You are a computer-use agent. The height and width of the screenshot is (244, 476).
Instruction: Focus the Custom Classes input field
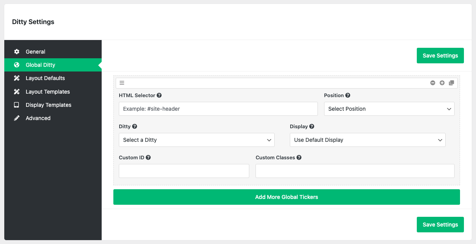click(x=355, y=171)
